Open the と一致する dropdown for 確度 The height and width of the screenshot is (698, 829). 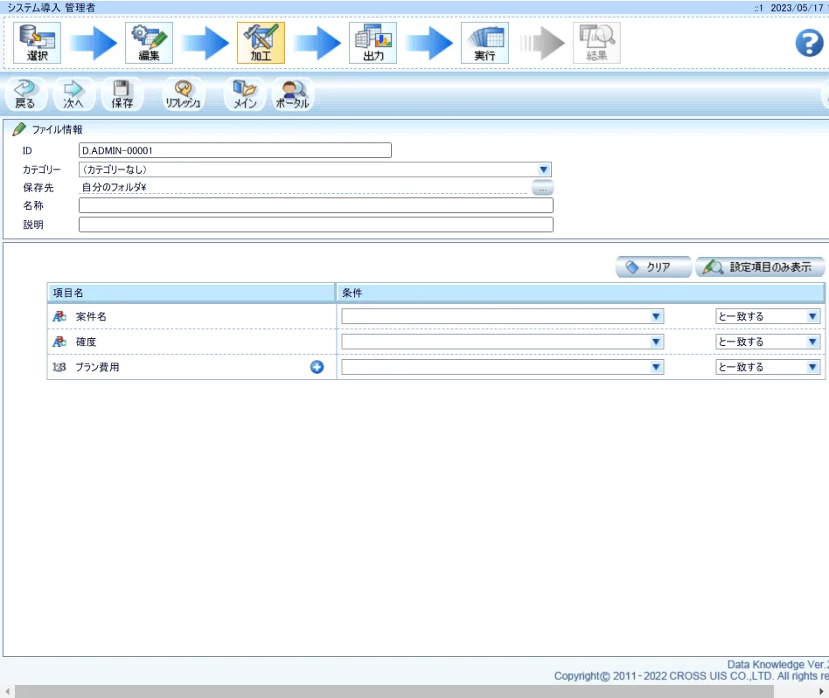pyautogui.click(x=812, y=342)
